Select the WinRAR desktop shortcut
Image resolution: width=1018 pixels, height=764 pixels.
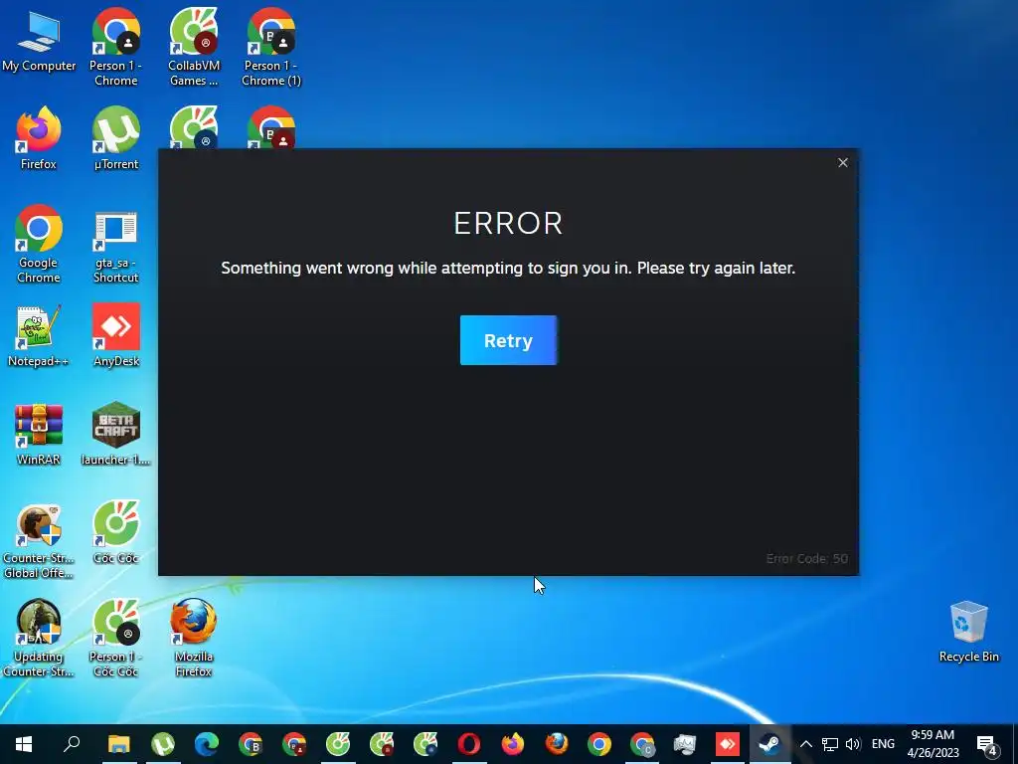(x=39, y=434)
